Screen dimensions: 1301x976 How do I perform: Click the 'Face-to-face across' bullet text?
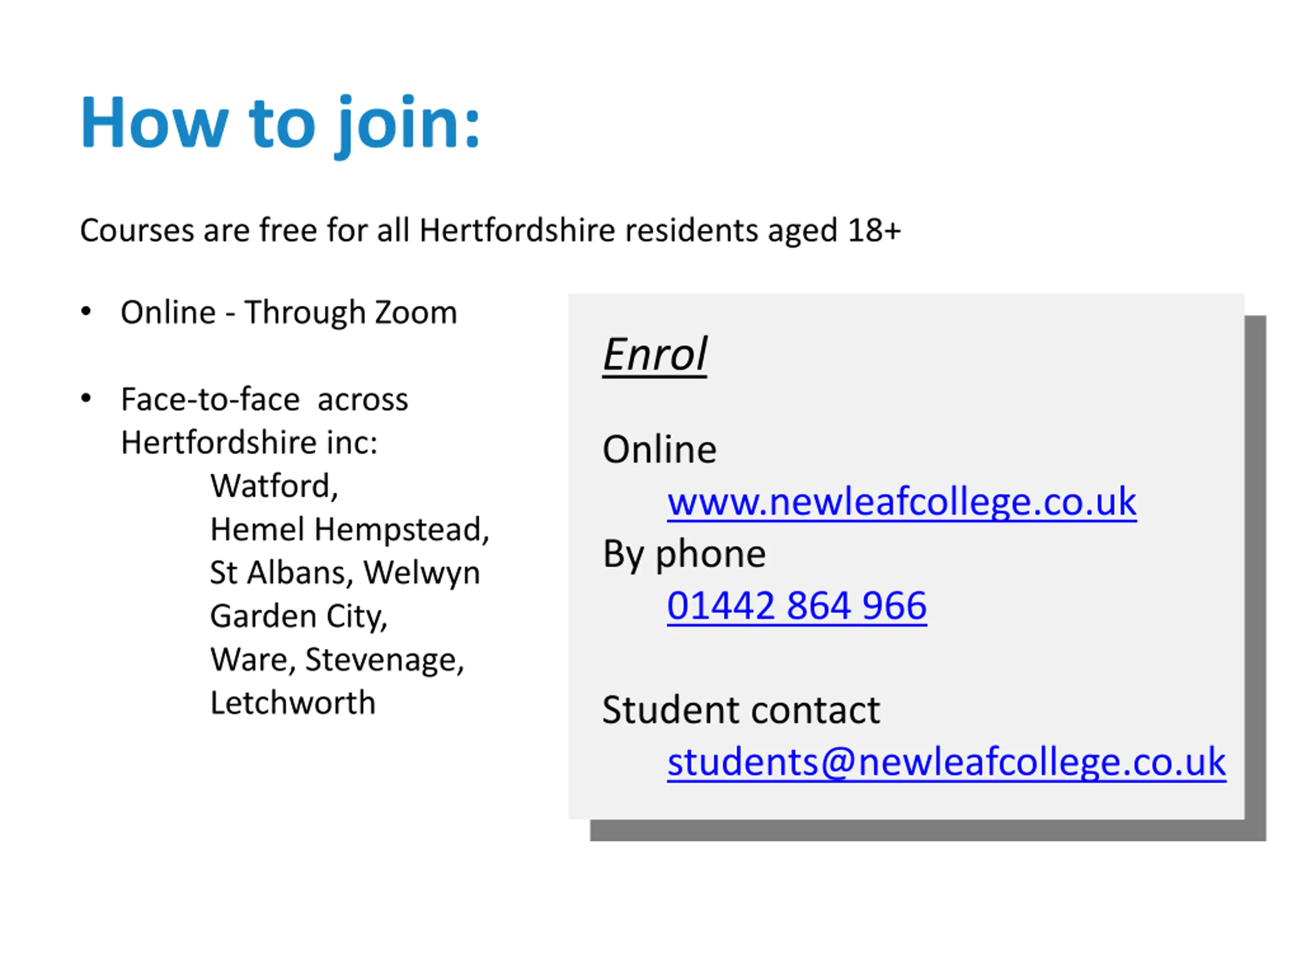[264, 400]
